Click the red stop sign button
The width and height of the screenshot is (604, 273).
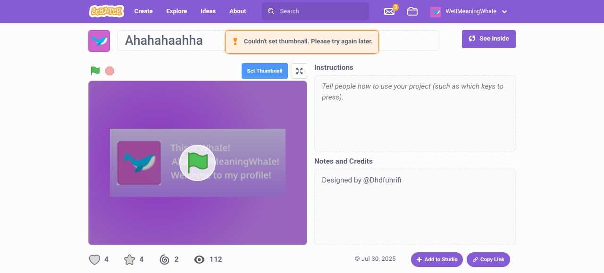click(109, 71)
